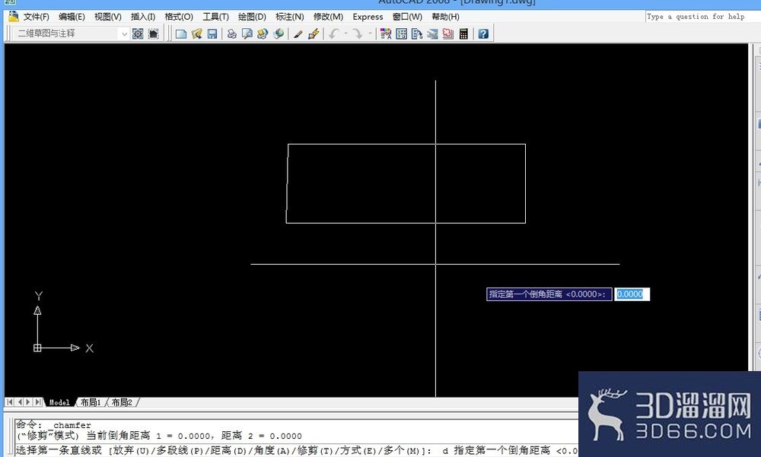
Task: Click the Plot printer icon
Action: tap(232, 34)
